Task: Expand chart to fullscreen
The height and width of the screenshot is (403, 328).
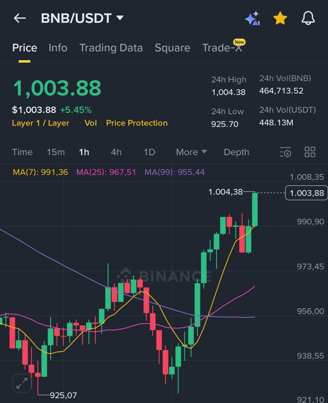Action: (22, 383)
